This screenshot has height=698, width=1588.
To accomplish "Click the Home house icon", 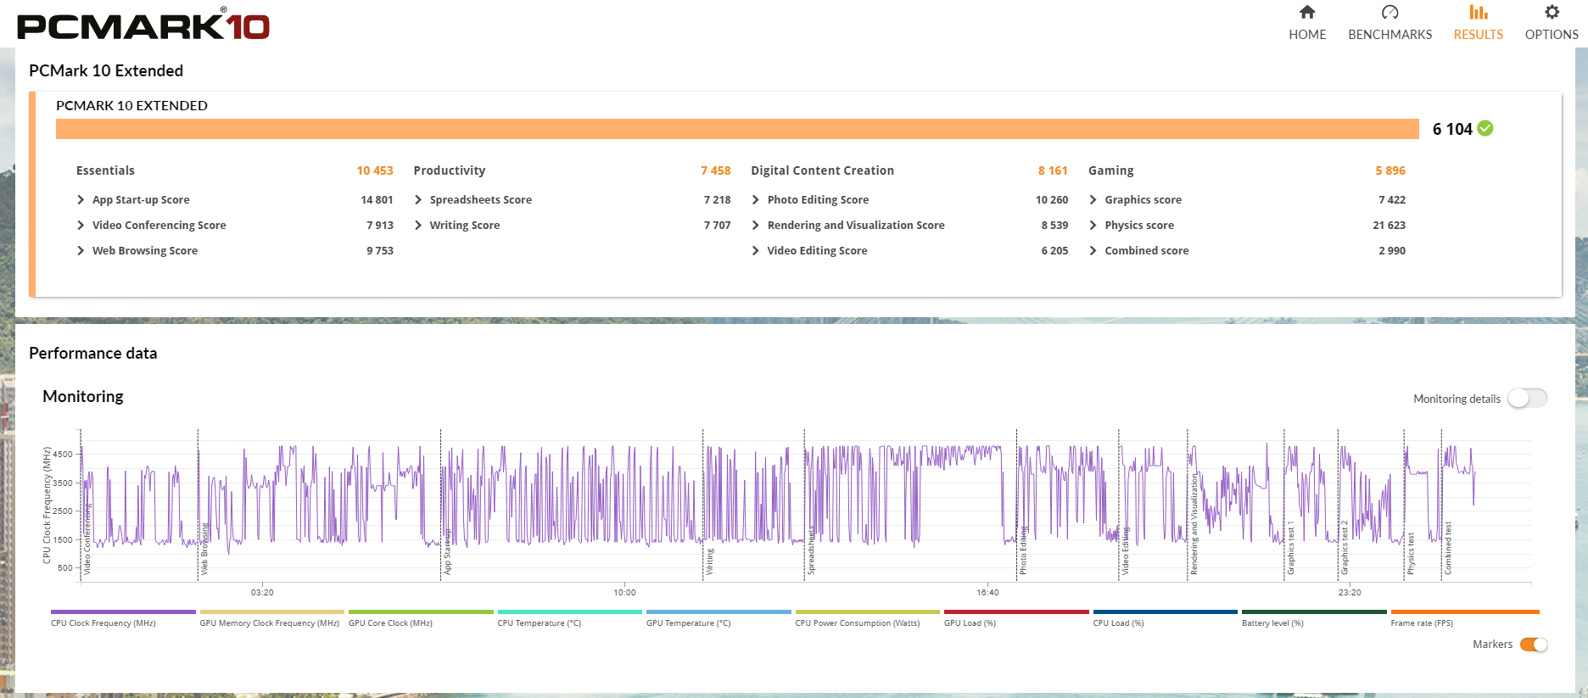I will pos(1307,13).
